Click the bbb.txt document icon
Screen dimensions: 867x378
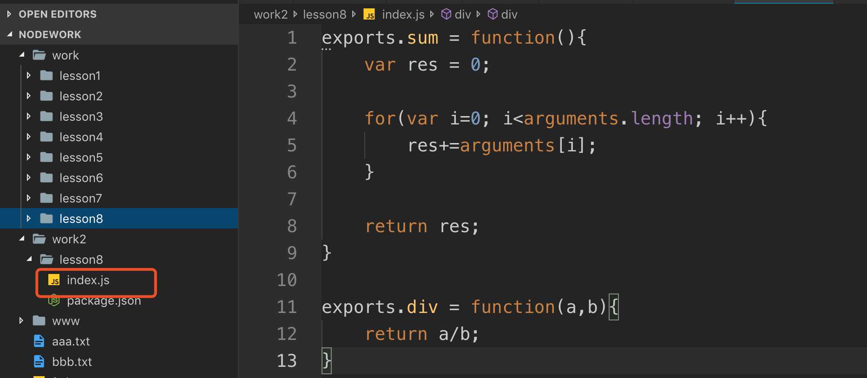tap(39, 362)
